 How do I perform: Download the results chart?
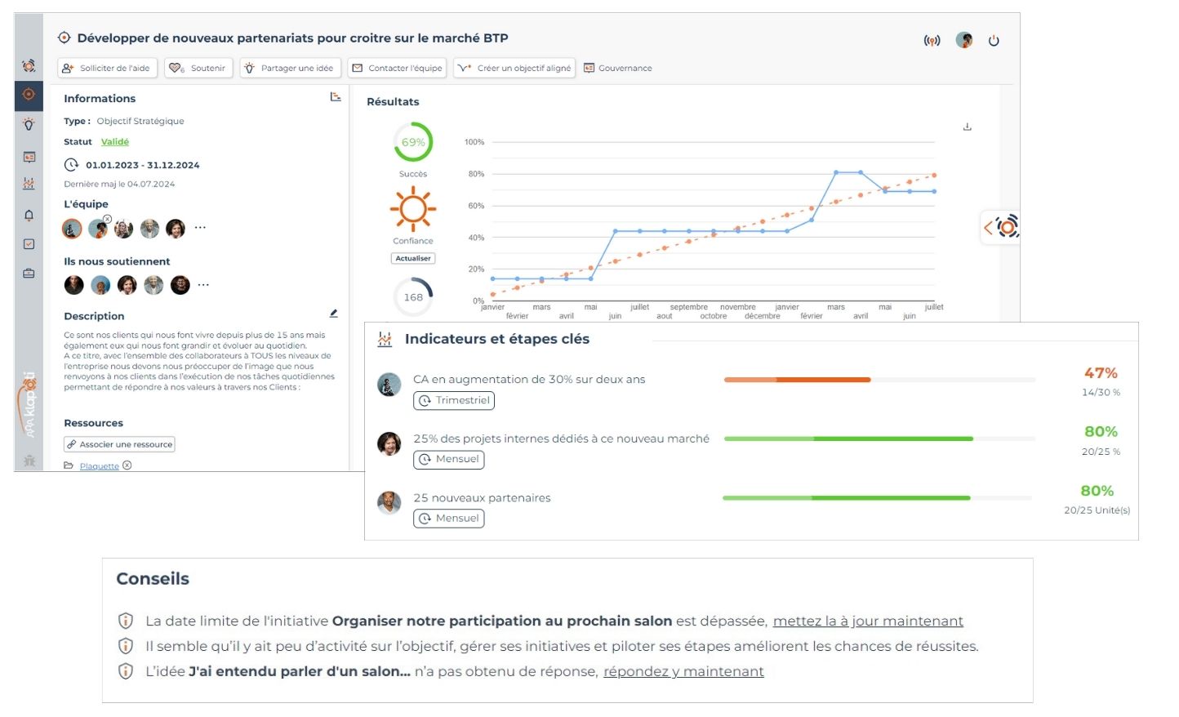(968, 127)
